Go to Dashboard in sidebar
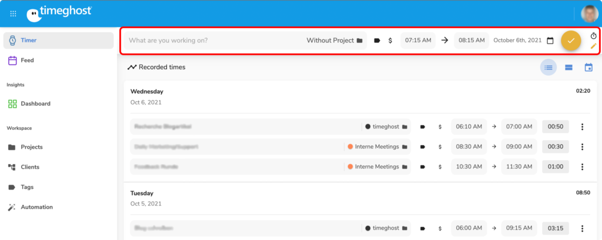602x240 pixels. (35, 103)
